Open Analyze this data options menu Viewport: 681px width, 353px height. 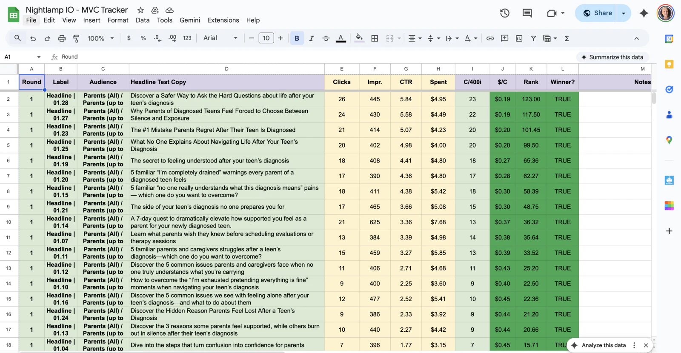(634, 345)
